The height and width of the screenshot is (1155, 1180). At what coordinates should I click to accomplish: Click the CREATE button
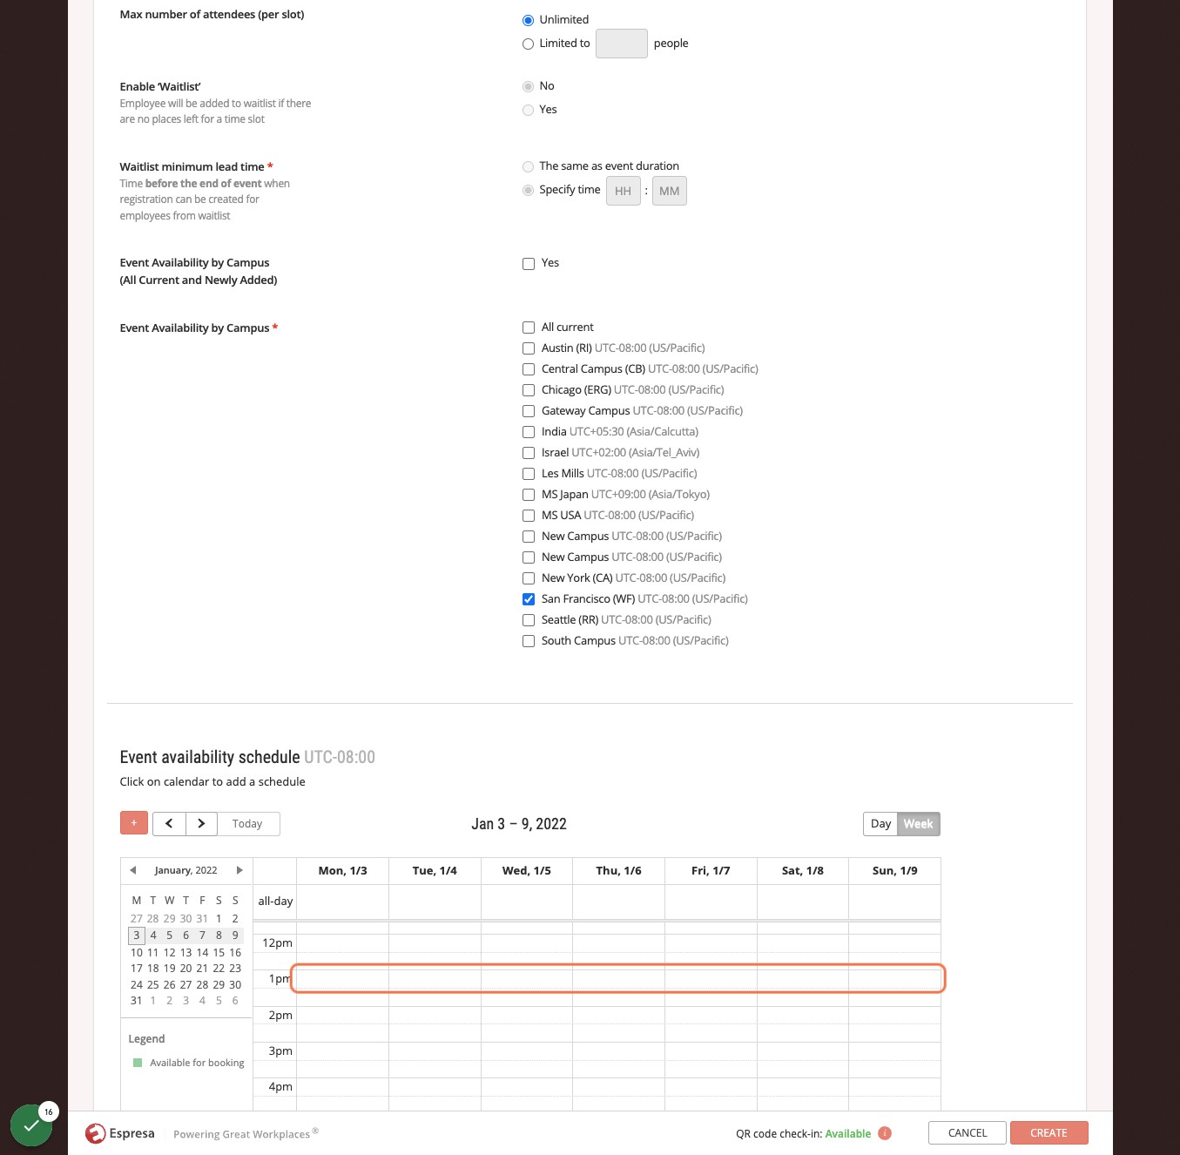pyautogui.click(x=1049, y=1133)
